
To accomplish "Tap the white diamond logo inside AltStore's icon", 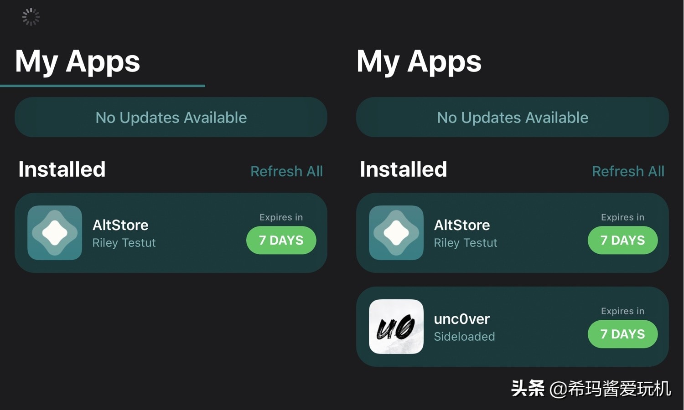I will pyautogui.click(x=55, y=233).
